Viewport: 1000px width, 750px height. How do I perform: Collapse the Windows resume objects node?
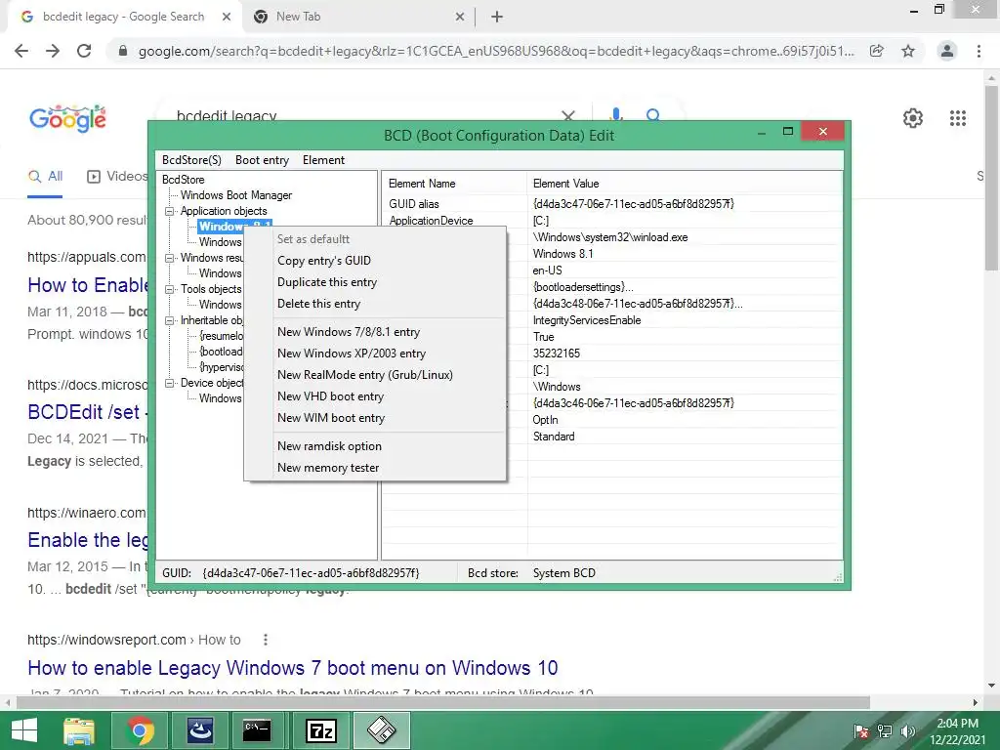pos(170,258)
